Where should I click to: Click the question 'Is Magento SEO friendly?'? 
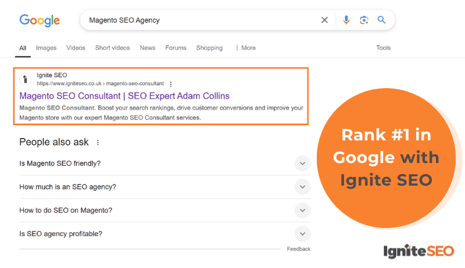pos(60,164)
